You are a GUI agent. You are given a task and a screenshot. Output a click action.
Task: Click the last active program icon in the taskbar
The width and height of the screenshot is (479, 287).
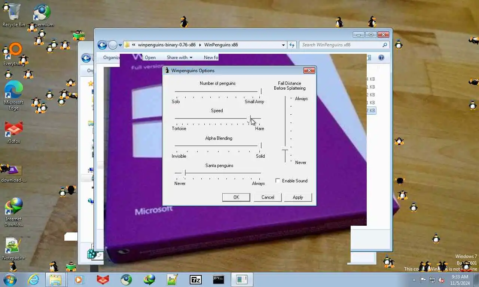point(242,280)
